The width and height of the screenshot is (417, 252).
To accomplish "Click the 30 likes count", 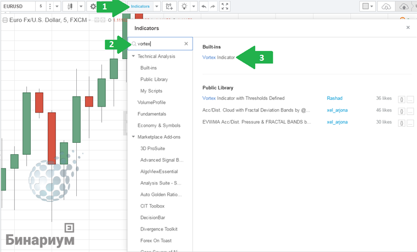I will tap(384, 122).
